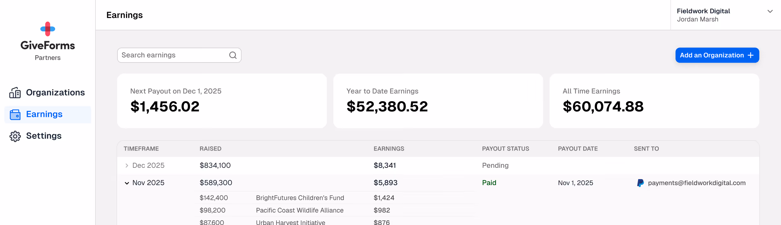Click the plus icon on Add an Organization
Image resolution: width=781 pixels, height=225 pixels.
751,55
